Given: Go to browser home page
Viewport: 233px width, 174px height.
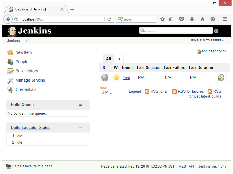Looking at the screenshot, I should [202, 19].
